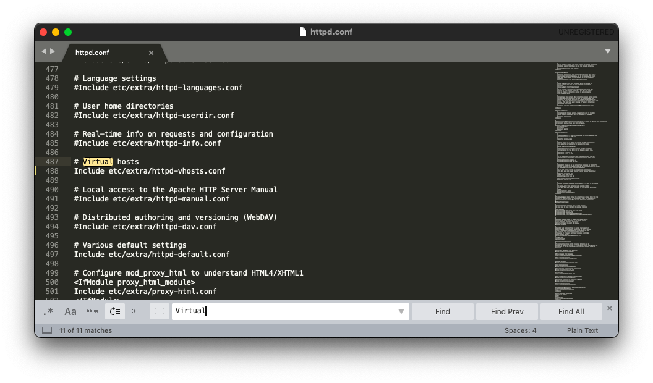Open the Spaces: 4 indentation menu

[520, 330]
